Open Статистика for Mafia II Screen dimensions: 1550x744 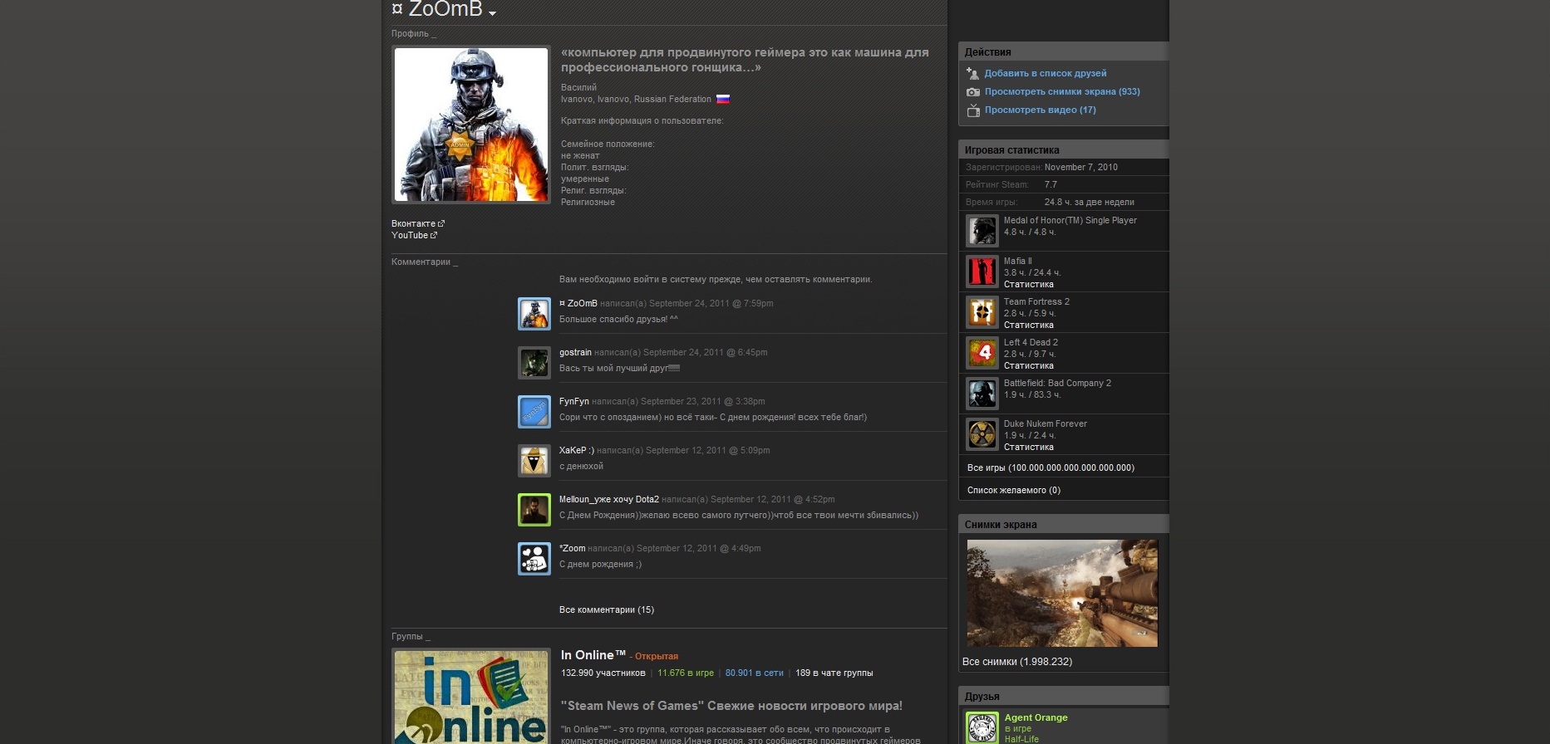pyautogui.click(x=1029, y=284)
